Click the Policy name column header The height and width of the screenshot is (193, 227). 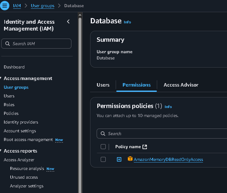point(128,147)
